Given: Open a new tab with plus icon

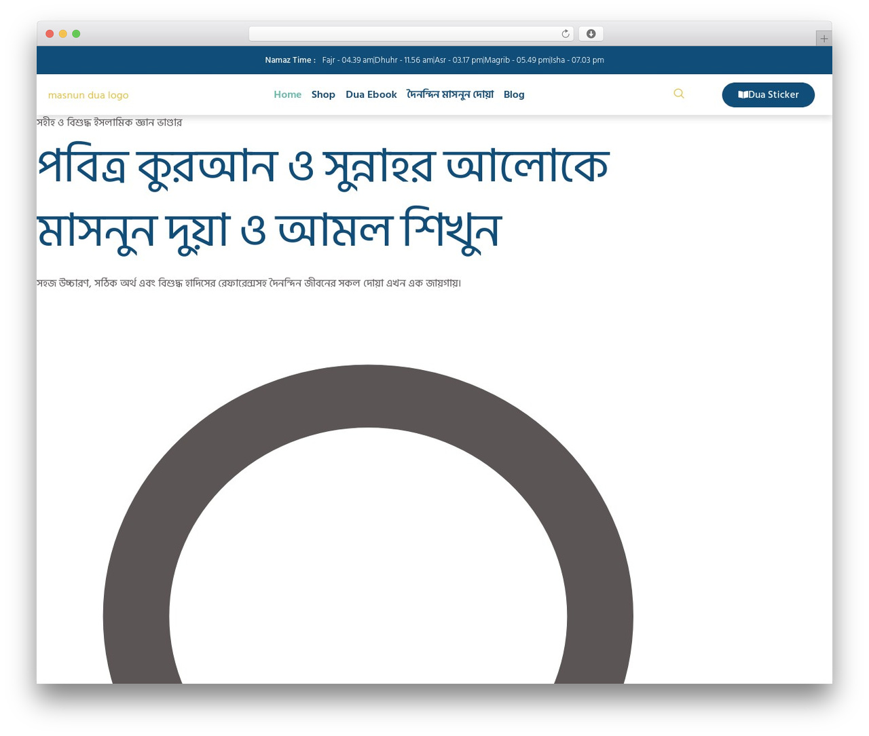Looking at the screenshot, I should (824, 39).
